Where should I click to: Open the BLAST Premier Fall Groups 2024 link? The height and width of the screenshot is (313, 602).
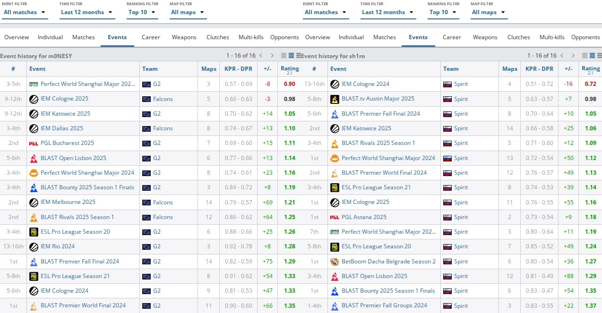(384, 306)
